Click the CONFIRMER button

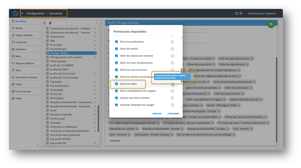pyautogui.click(x=173, y=114)
